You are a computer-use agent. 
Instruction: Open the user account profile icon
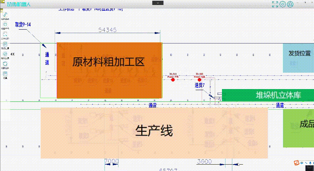pos(290,4)
